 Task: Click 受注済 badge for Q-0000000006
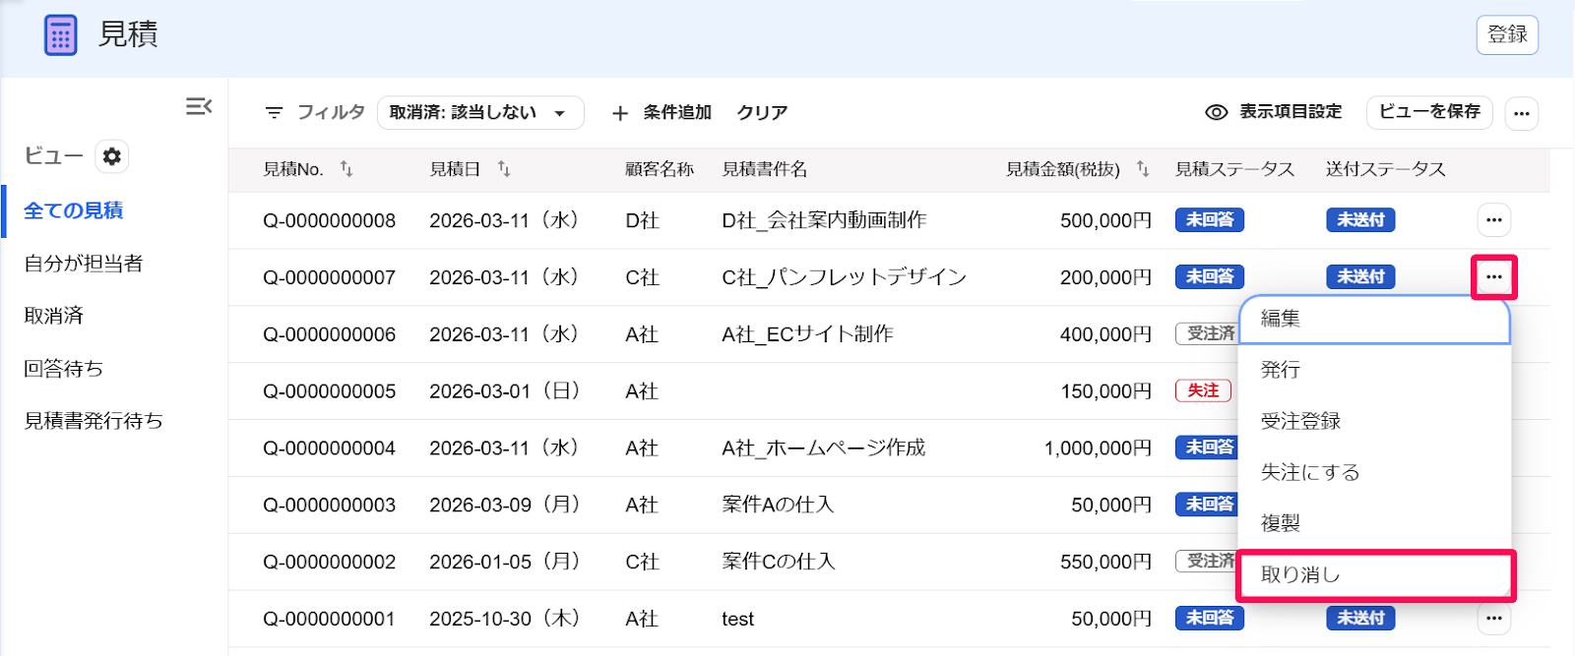tap(1207, 333)
